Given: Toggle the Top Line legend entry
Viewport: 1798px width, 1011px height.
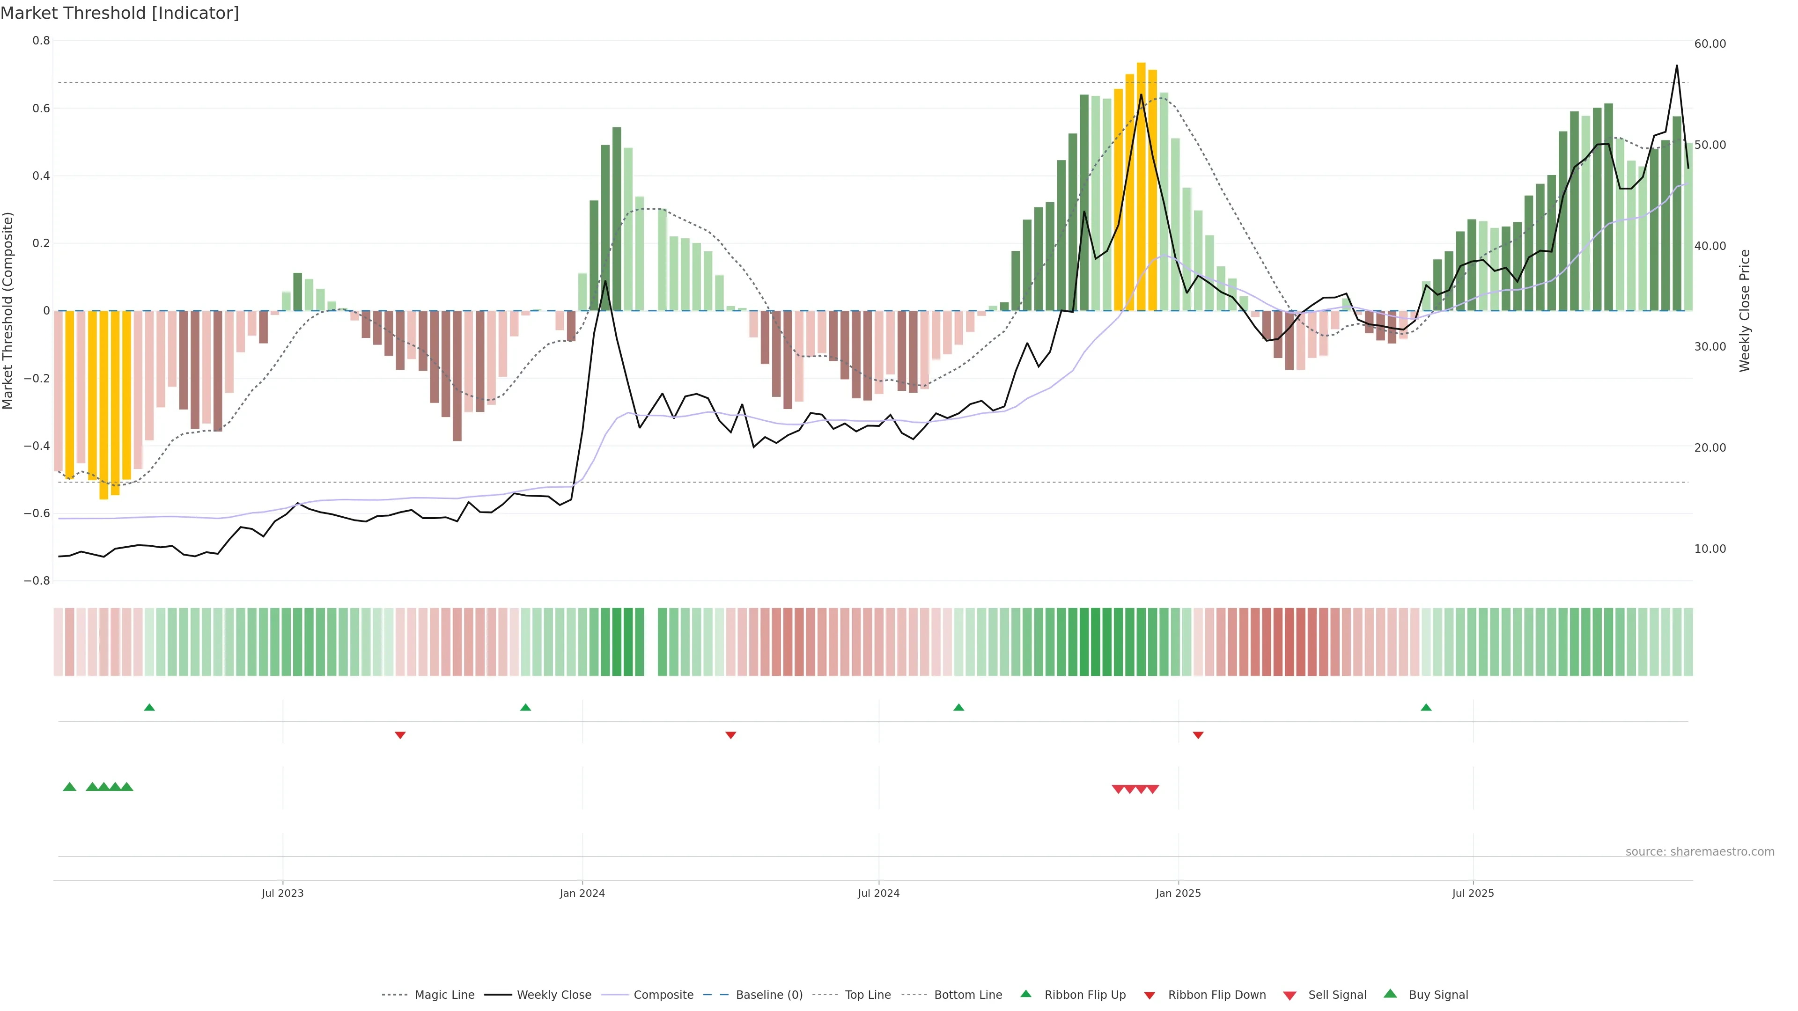Looking at the screenshot, I should pos(868,995).
